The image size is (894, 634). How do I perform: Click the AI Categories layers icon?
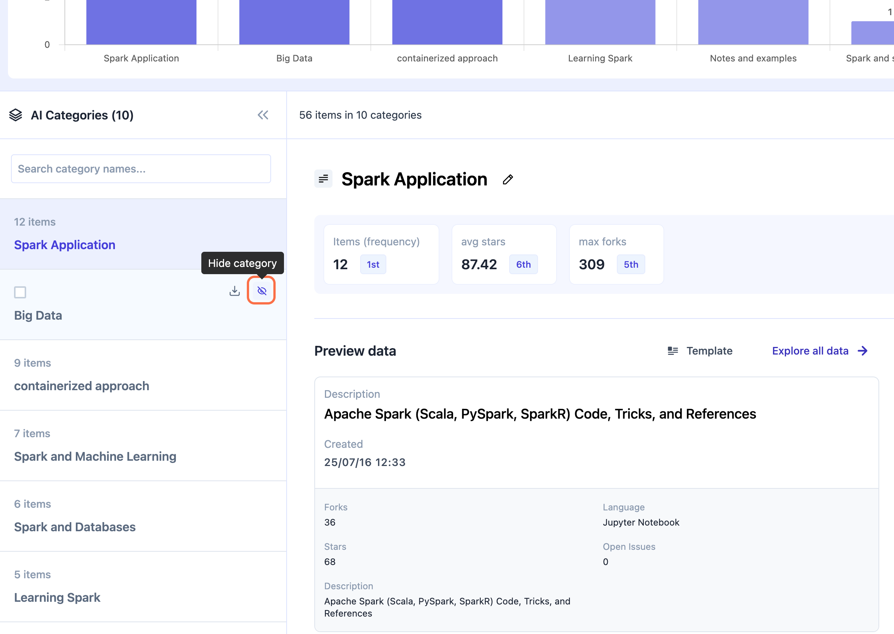pos(16,115)
